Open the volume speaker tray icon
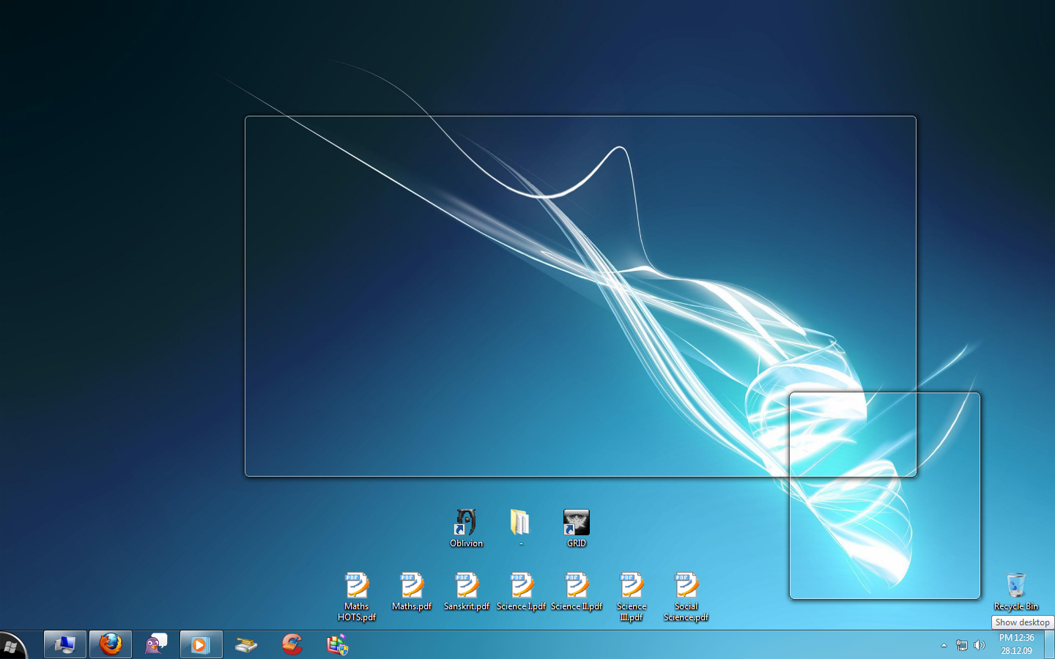The width and height of the screenshot is (1055, 659). point(980,645)
